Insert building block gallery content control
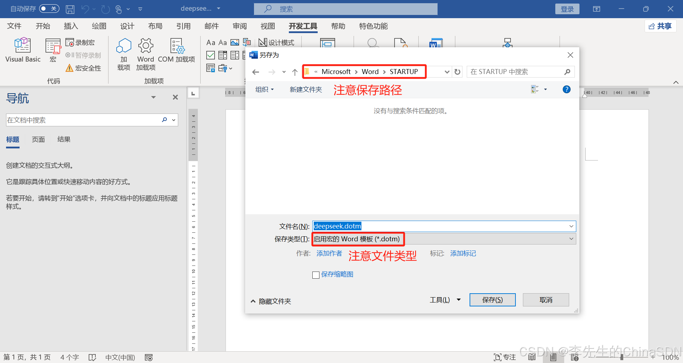 coord(247,43)
